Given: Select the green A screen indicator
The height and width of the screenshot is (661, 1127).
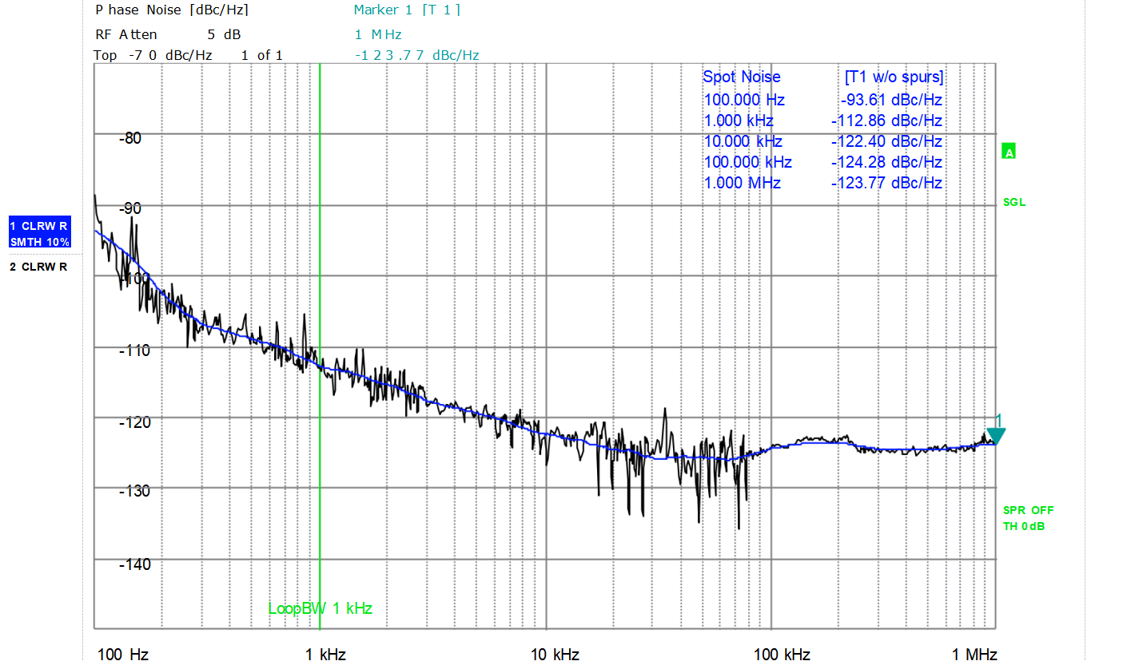Looking at the screenshot, I should click(x=1010, y=152).
